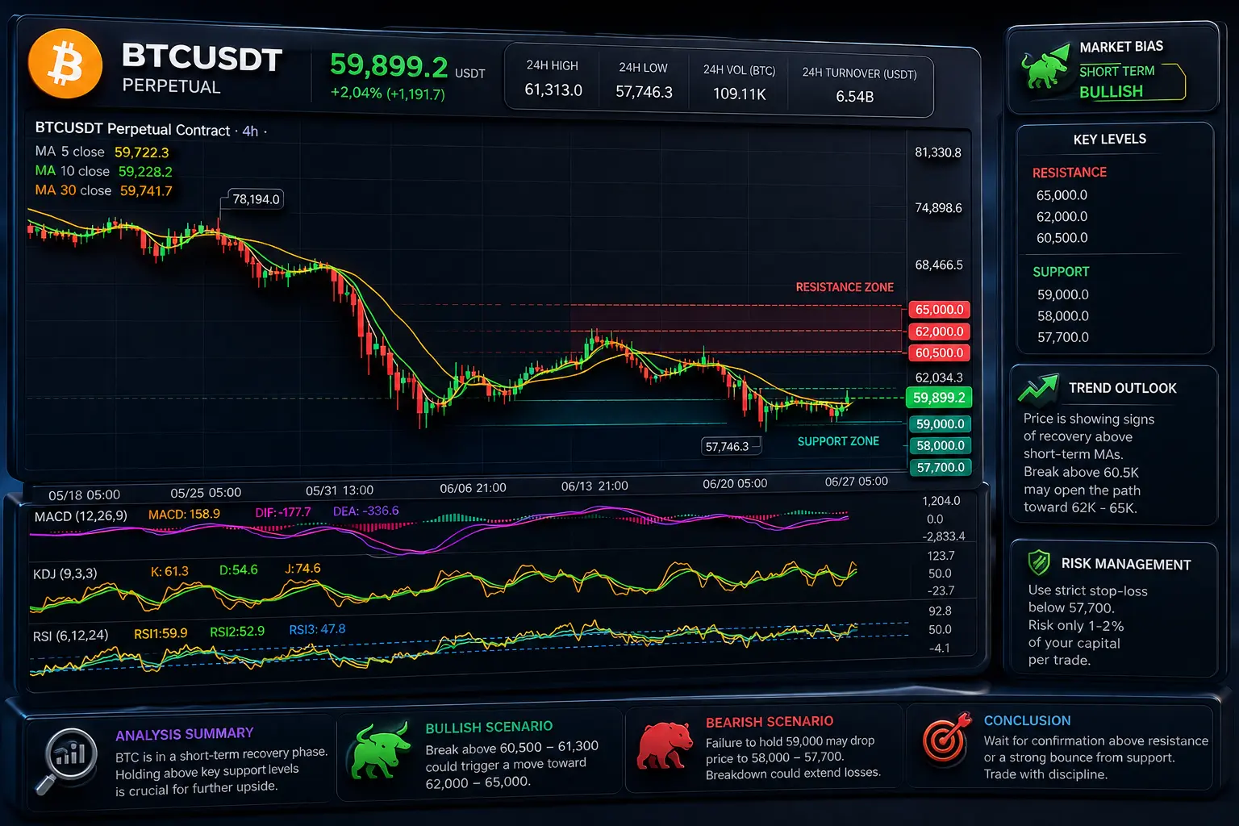The height and width of the screenshot is (826, 1239).
Task: Select the RSI (6,12,24) indicator label
Action: [x=70, y=636]
